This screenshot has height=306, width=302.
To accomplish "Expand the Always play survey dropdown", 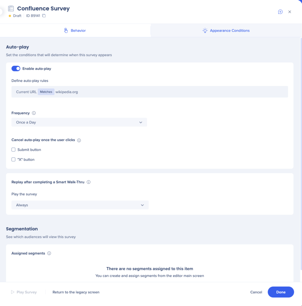I will coord(80,205).
